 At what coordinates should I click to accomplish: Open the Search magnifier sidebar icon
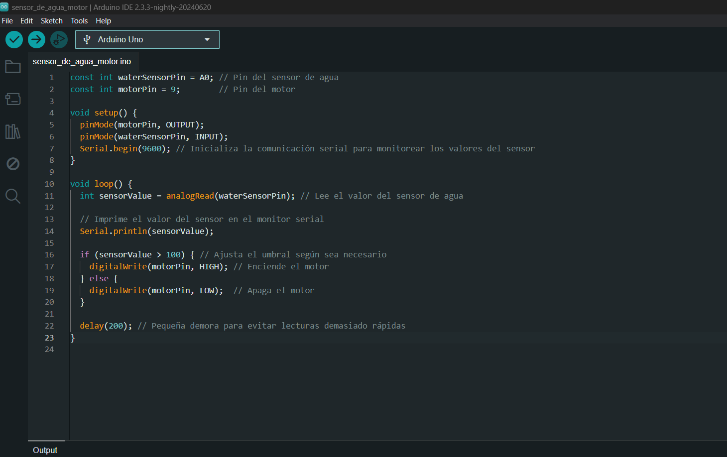(x=13, y=196)
